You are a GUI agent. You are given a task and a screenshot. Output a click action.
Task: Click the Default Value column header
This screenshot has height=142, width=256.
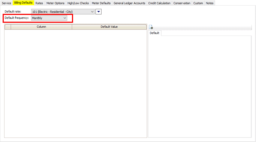109,27
